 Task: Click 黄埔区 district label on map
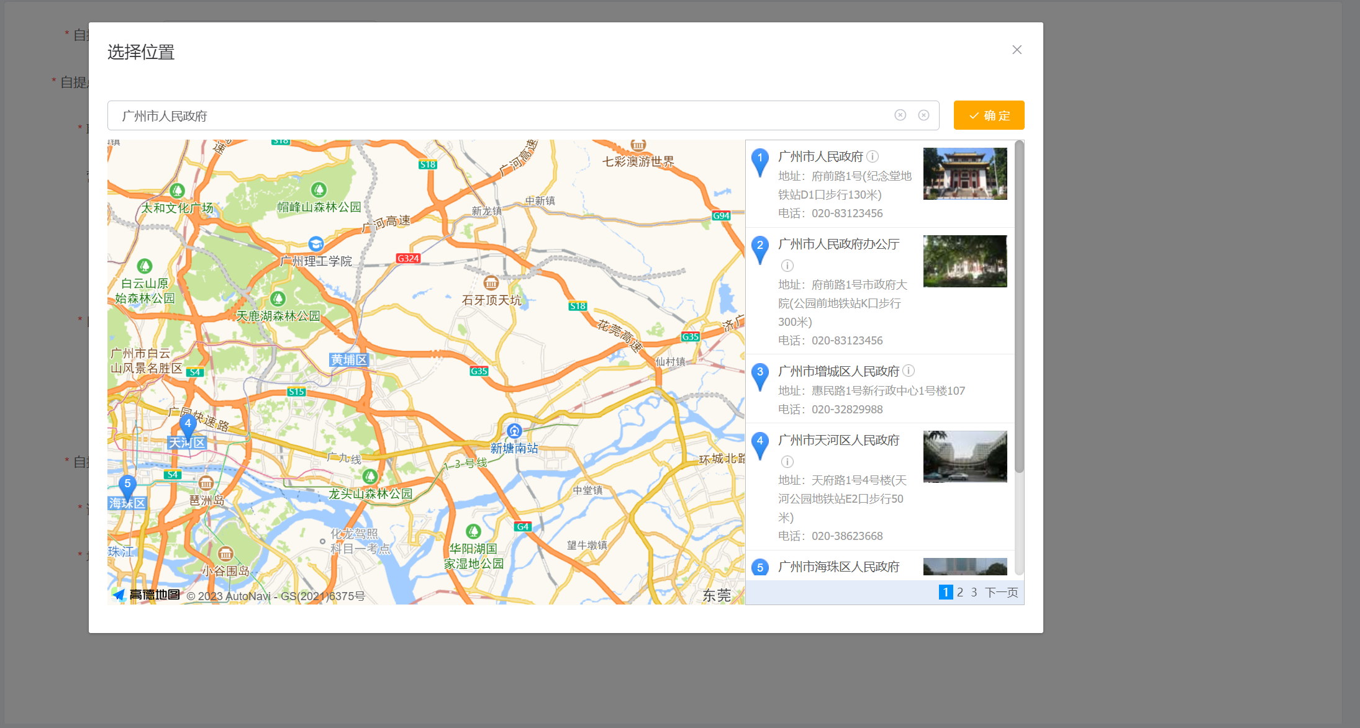point(349,360)
